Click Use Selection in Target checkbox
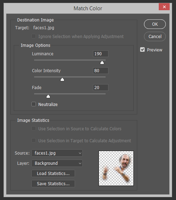The width and height of the screenshot is (176, 200). click(x=34, y=140)
